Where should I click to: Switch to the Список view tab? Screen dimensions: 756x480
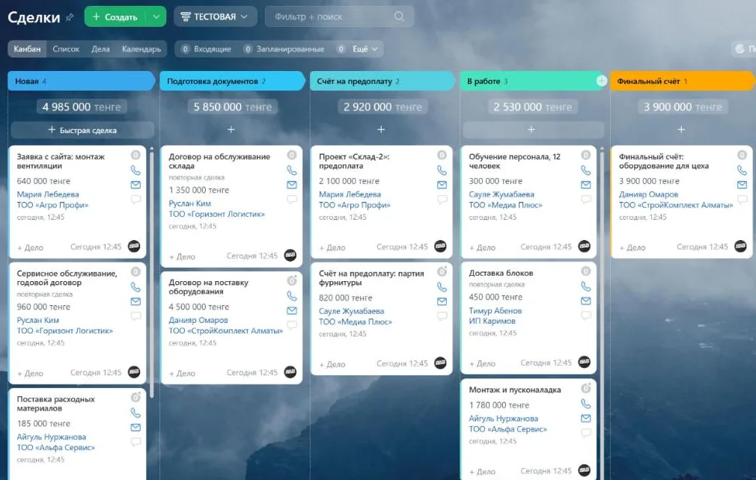[x=66, y=49]
